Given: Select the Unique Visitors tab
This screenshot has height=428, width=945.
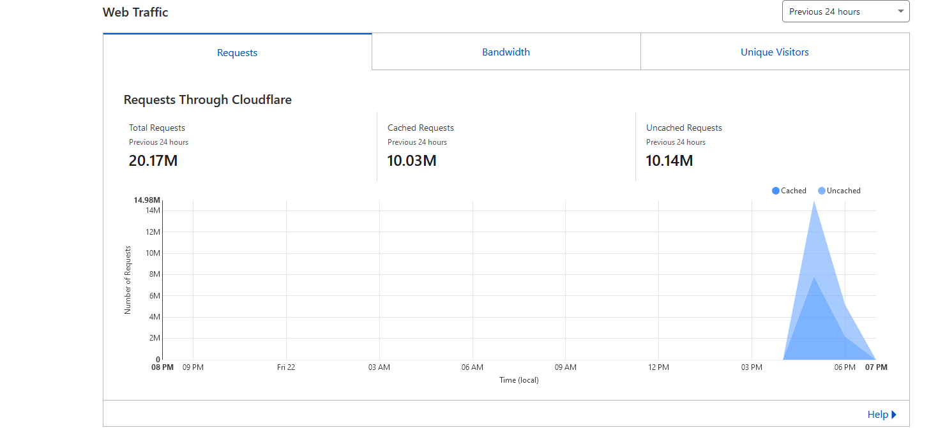Looking at the screenshot, I should pos(775,52).
